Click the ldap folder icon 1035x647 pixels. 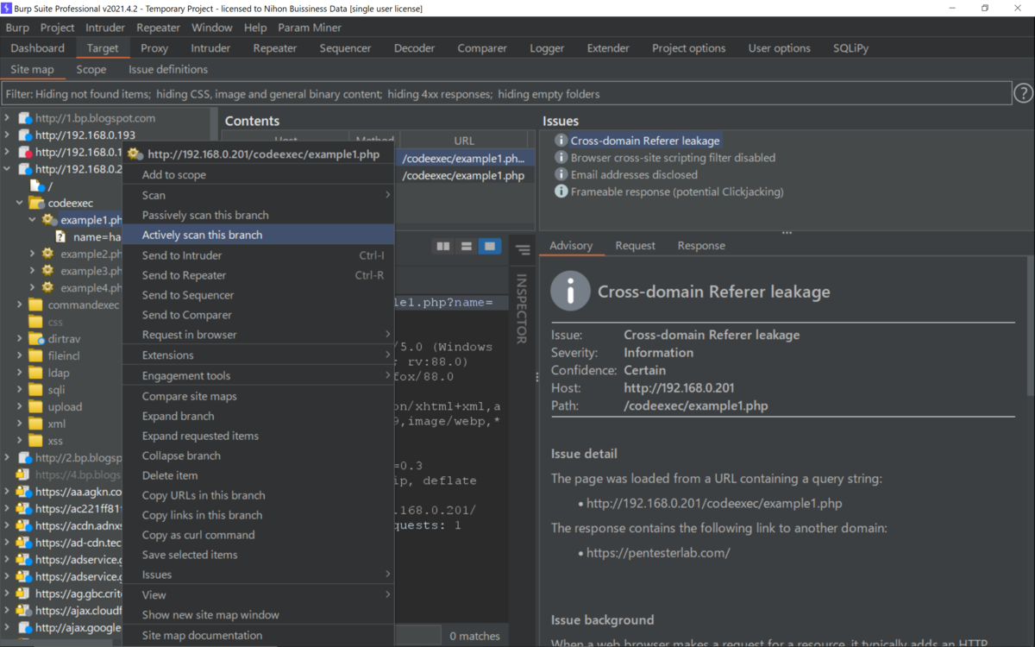pos(36,373)
